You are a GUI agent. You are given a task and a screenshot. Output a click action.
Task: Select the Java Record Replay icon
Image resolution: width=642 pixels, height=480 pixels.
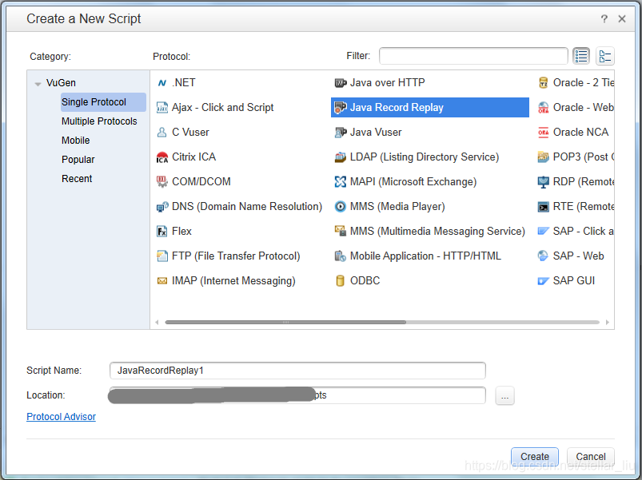[x=341, y=108]
